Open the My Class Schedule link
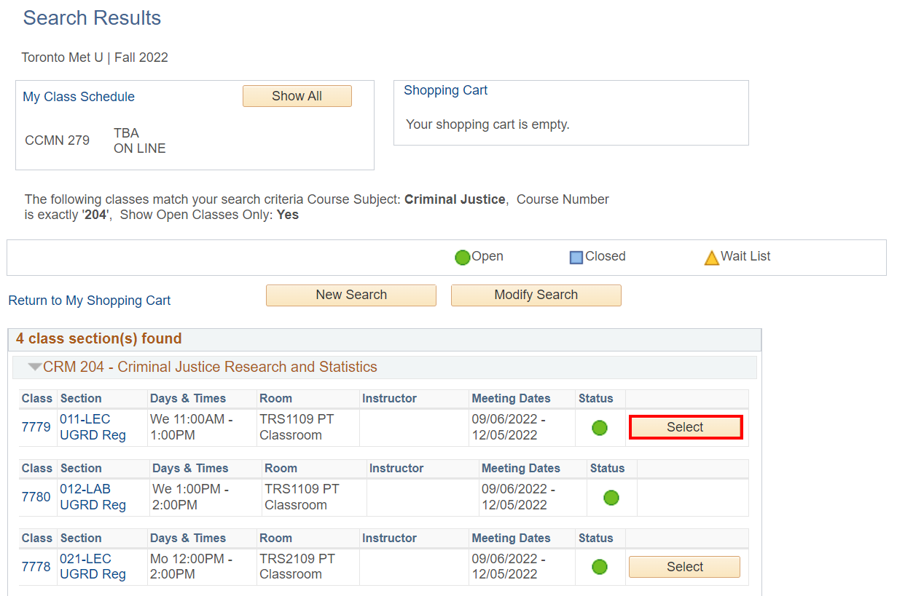 click(x=79, y=97)
